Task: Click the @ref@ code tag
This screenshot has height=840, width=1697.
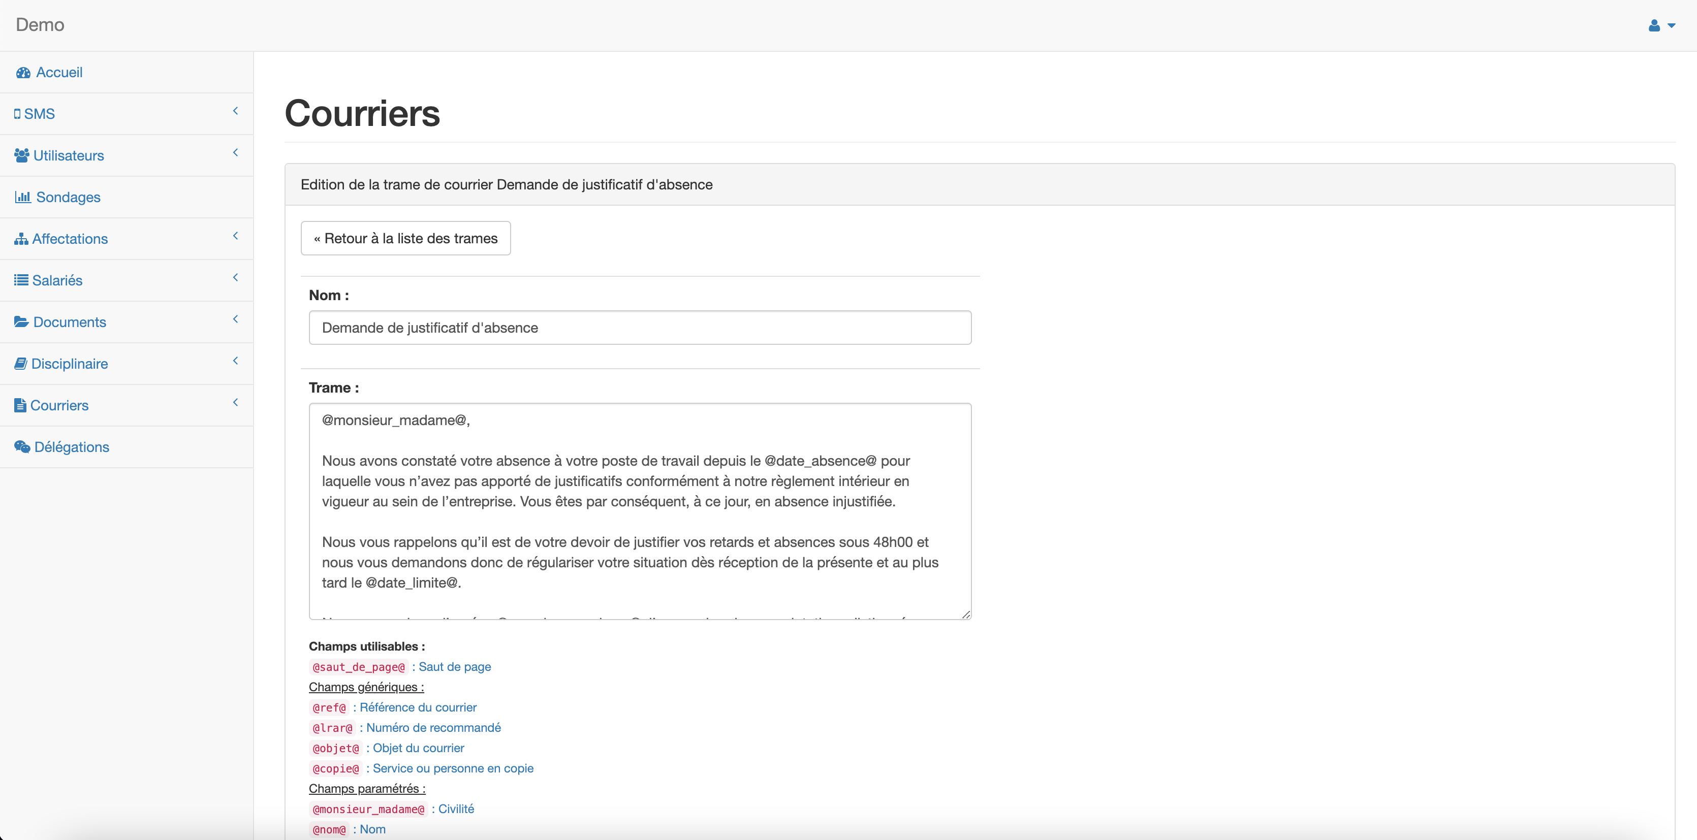Action: click(x=329, y=707)
